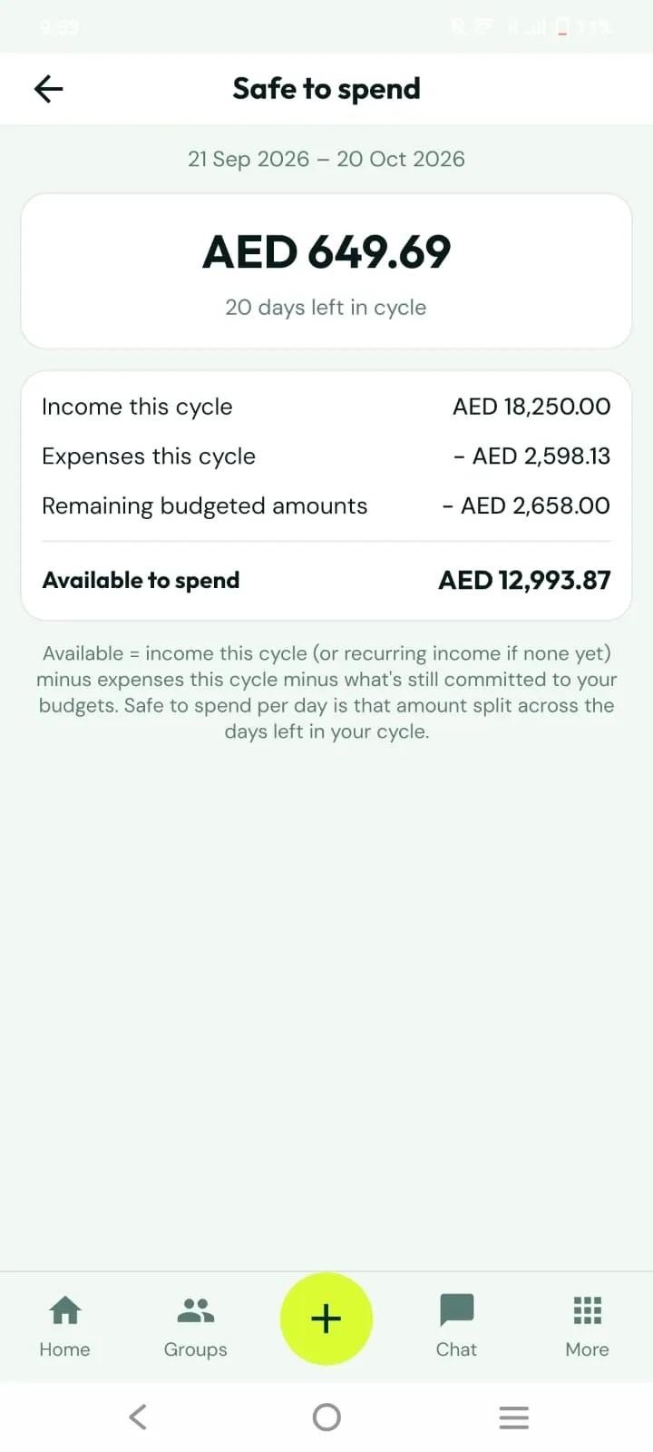Tap the Available to spend total row

coord(326,580)
